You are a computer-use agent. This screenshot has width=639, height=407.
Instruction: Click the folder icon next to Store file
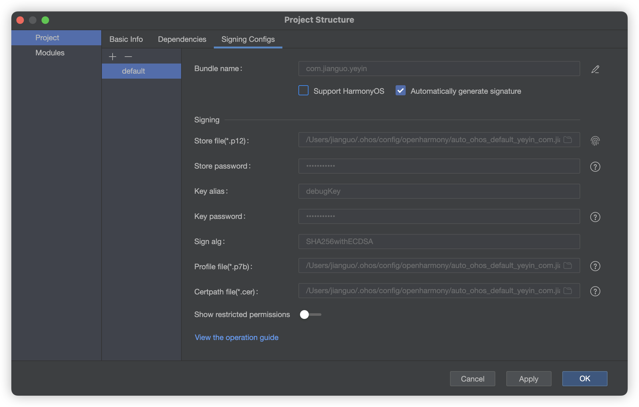(569, 140)
